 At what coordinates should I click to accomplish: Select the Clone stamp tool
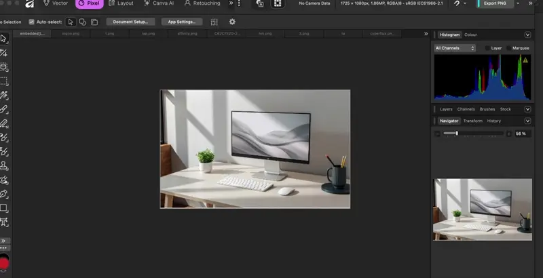[3, 165]
